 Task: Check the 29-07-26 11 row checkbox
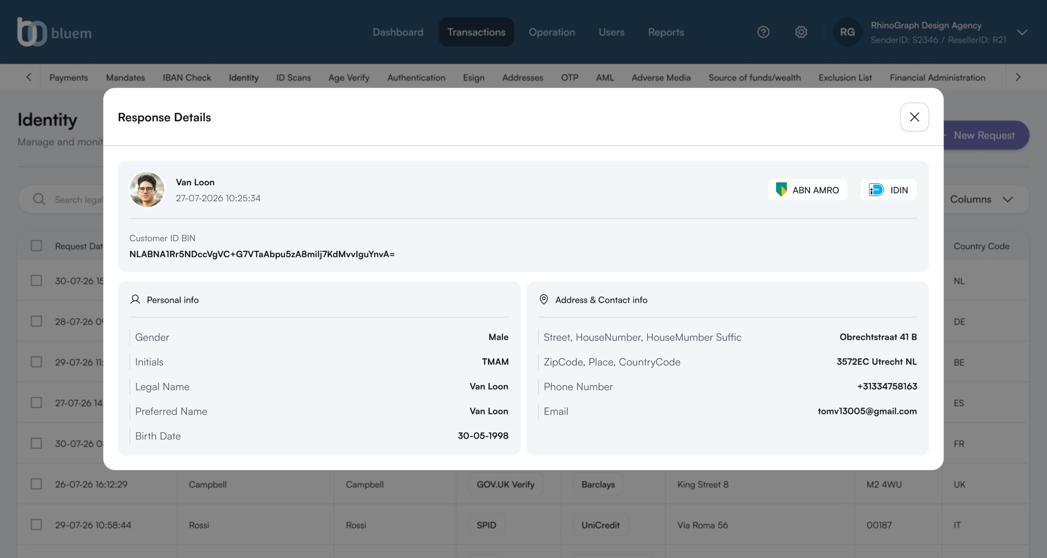pos(36,362)
